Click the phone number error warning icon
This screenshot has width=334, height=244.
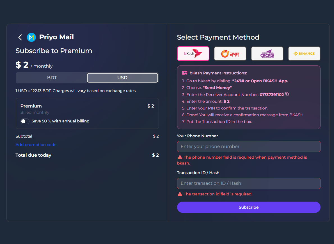click(x=180, y=157)
